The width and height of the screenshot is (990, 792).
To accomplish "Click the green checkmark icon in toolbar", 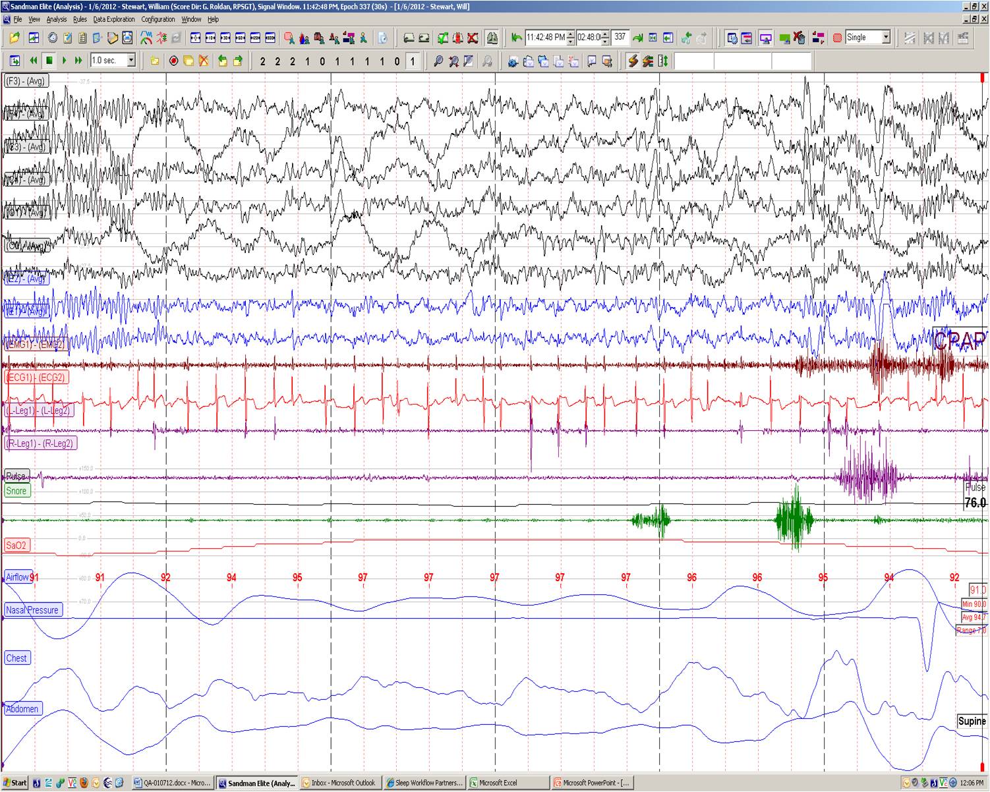I will click(x=442, y=38).
